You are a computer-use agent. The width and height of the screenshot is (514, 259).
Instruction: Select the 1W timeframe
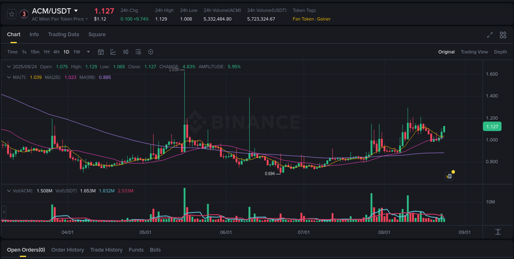76,52
